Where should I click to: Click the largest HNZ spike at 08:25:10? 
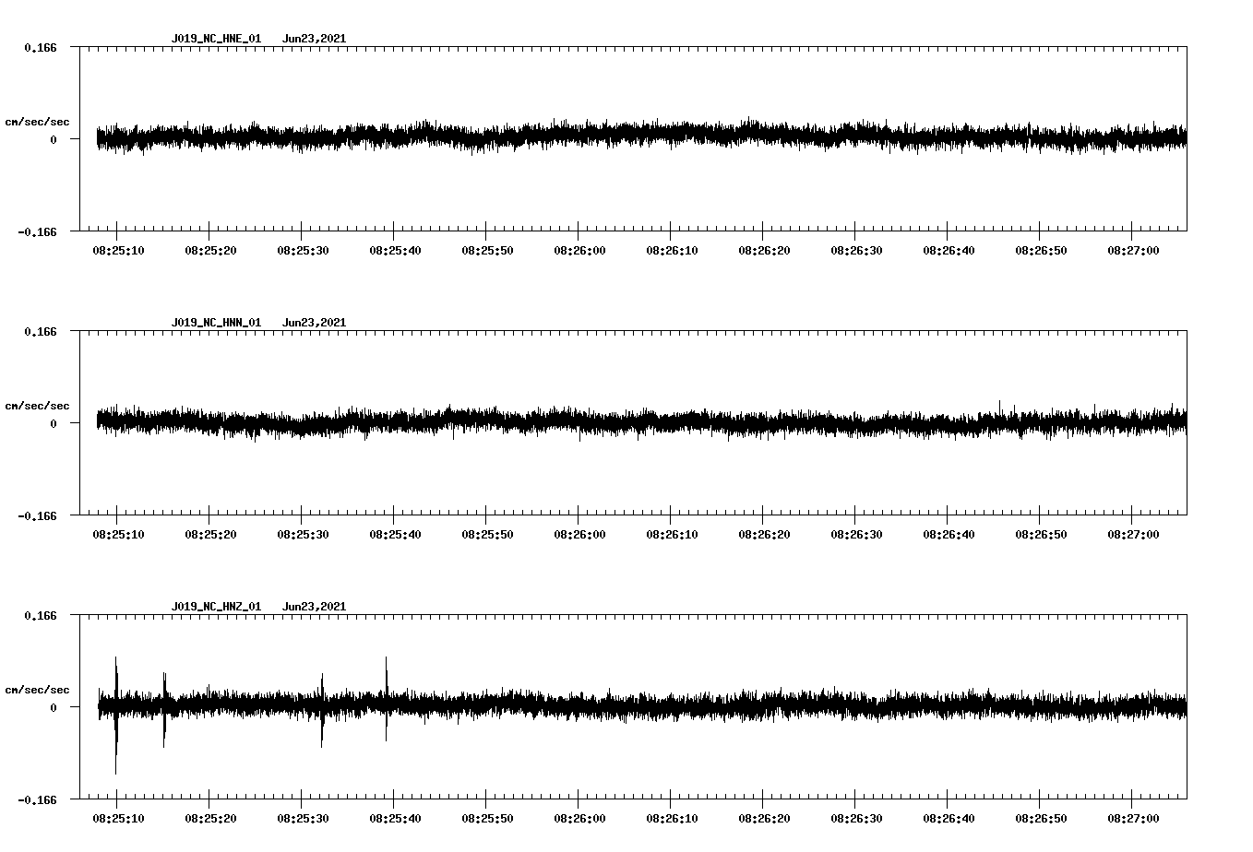pos(116,716)
